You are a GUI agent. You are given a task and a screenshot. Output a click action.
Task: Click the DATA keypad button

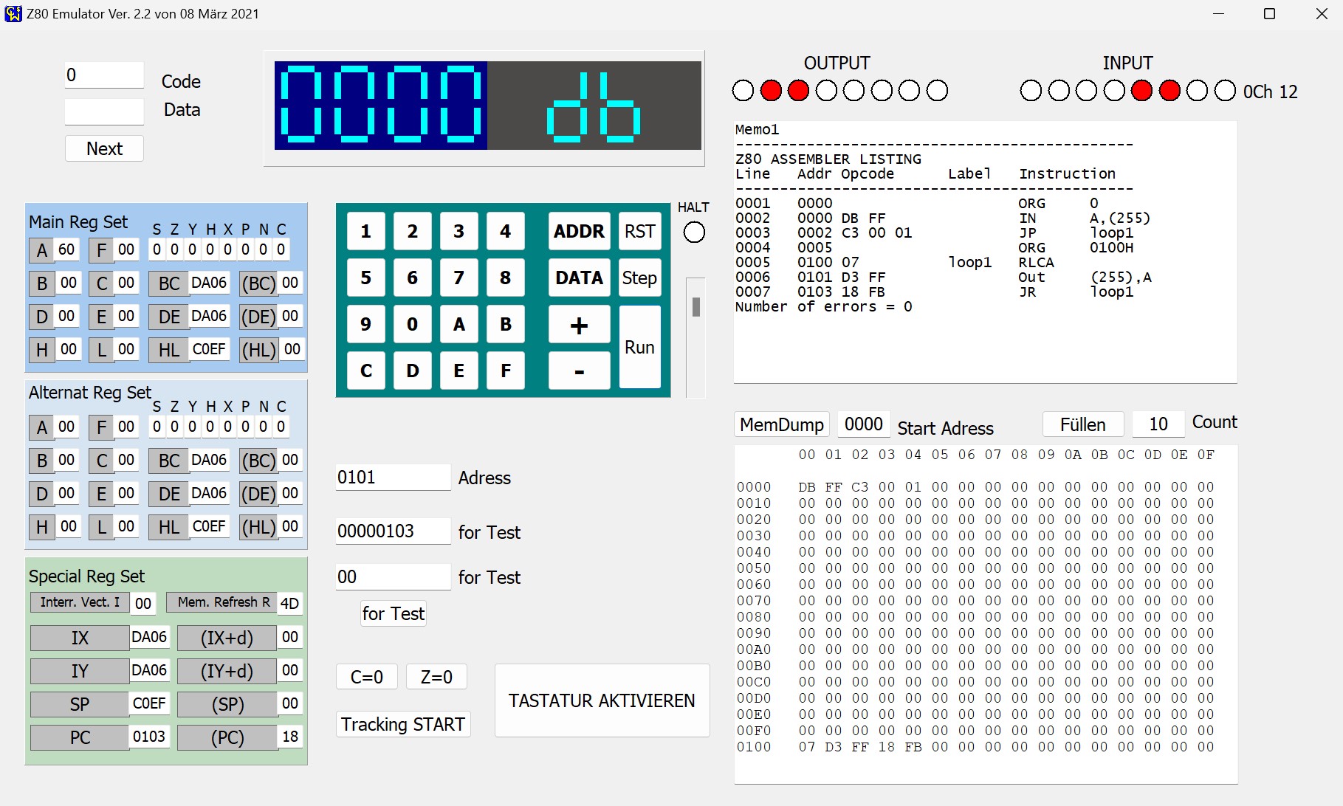pyautogui.click(x=579, y=278)
